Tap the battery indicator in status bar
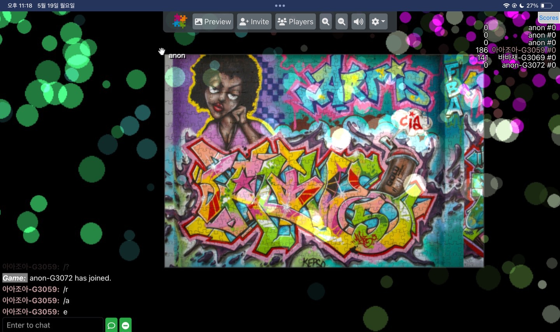 (546, 5)
